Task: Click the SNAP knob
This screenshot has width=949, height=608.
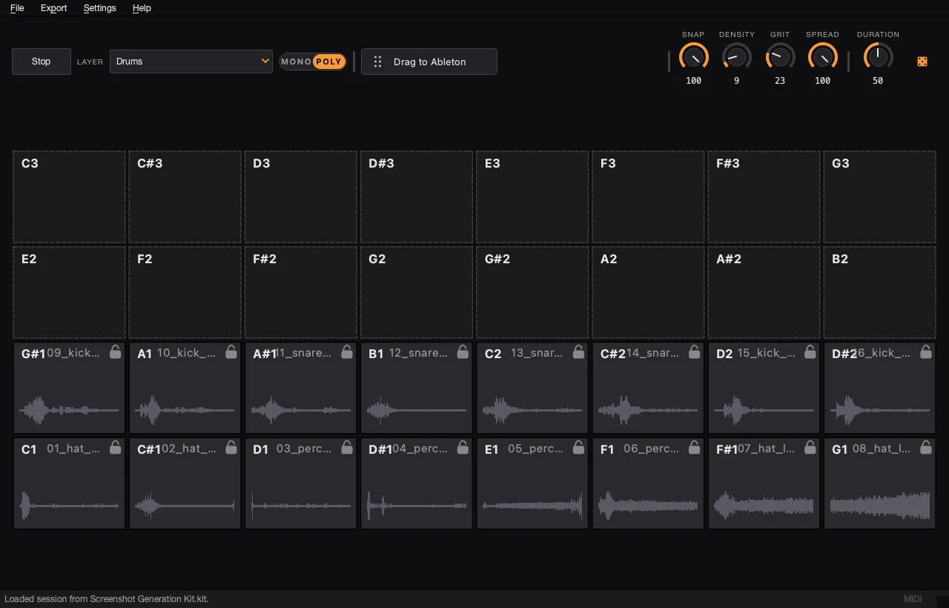Action: tap(693, 57)
